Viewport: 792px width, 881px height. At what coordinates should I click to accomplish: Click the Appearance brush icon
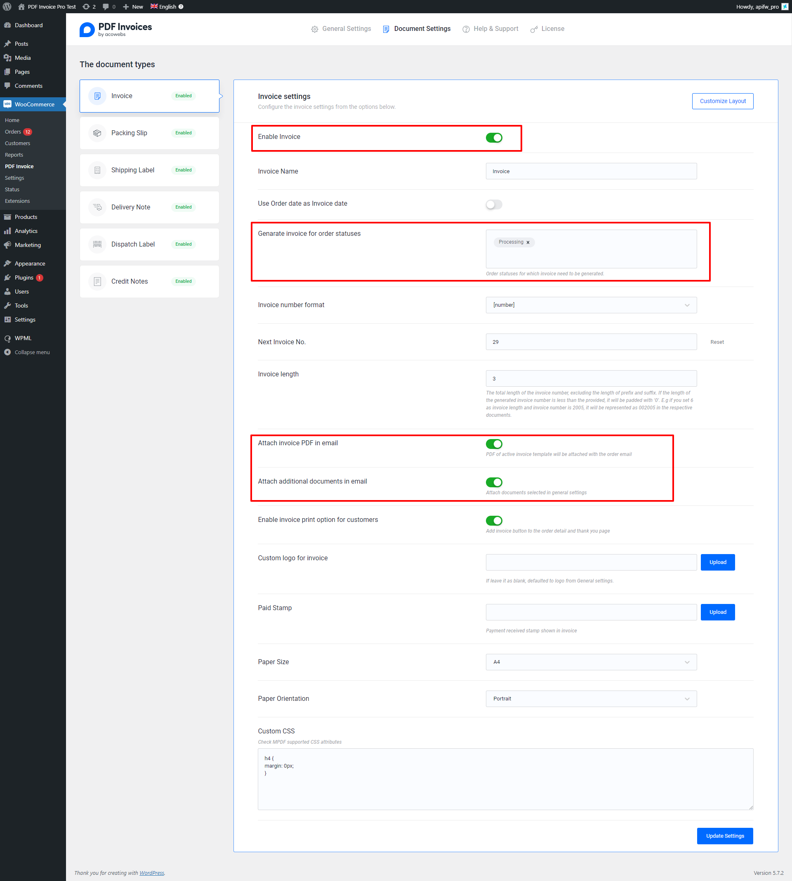pos(7,263)
